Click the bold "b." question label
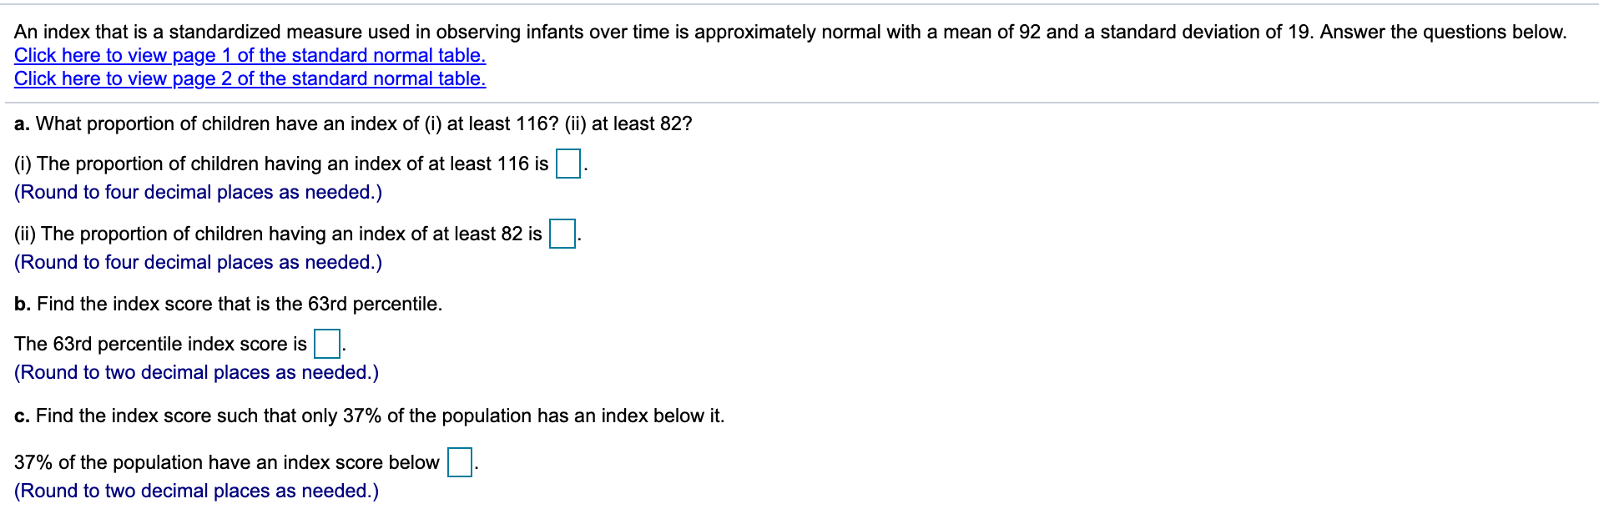The height and width of the screenshot is (519, 1599). (23, 304)
